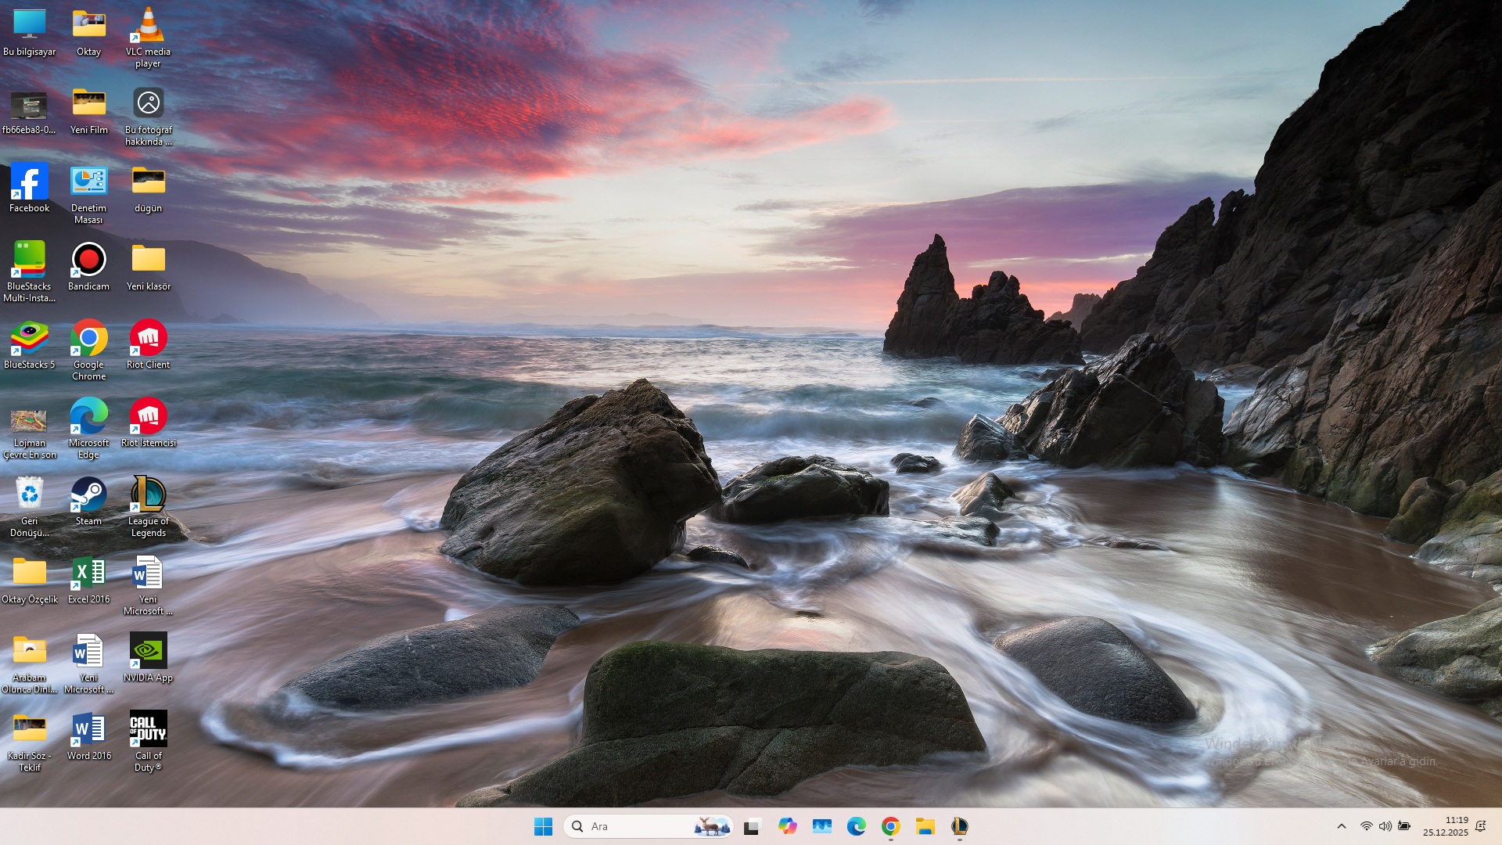Select the Riot İstemcisi shortcut
This screenshot has width=1502, height=845.
point(148,424)
